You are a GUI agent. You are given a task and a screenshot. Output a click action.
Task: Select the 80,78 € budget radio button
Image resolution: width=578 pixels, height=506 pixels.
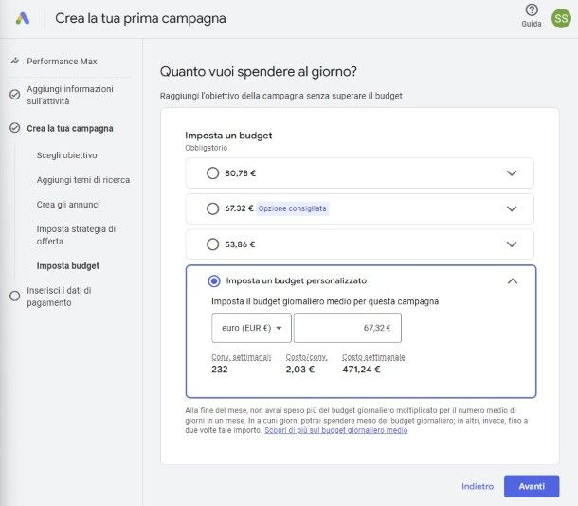(x=212, y=172)
